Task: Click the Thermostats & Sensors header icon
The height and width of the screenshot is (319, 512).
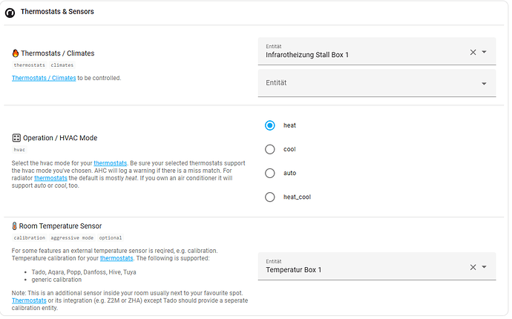Action: point(10,13)
